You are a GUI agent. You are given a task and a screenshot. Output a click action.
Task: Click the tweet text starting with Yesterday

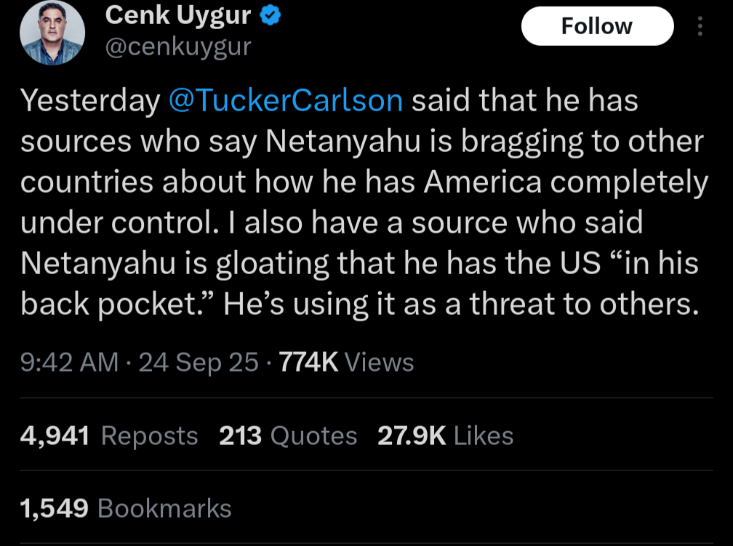click(x=364, y=202)
